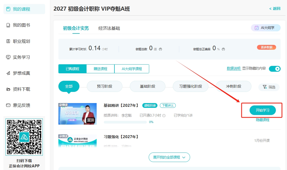Image resolution: width=287 pixels, height=170 pixels.
Task: Open the 筛选 filter options
Action: tap(269, 87)
